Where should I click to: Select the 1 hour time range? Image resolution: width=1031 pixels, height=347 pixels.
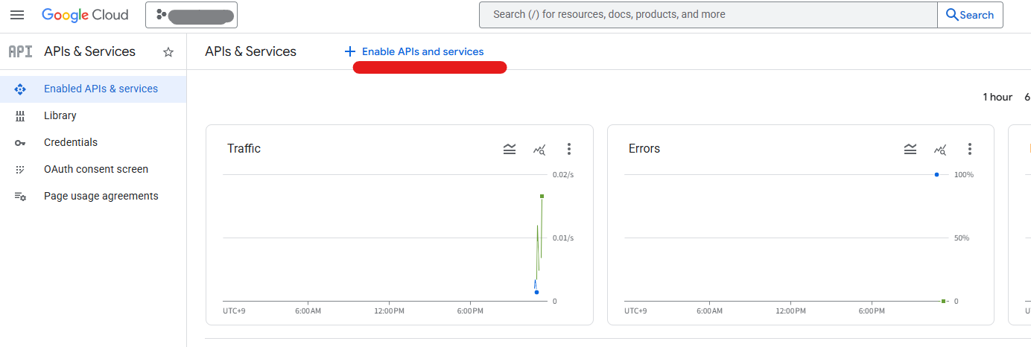(x=997, y=97)
